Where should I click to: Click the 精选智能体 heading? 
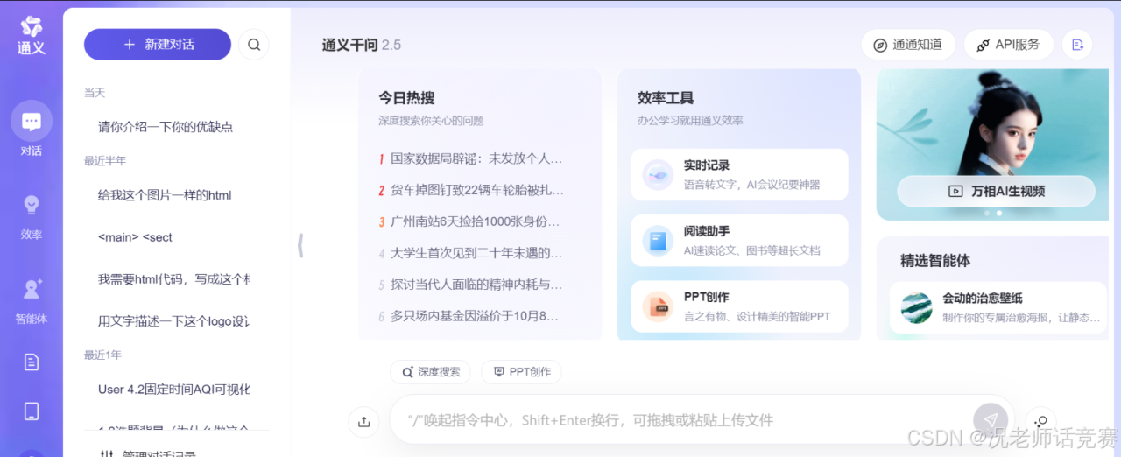tap(935, 261)
